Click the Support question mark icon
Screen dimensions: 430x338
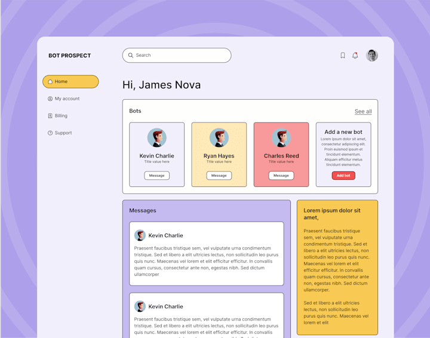coord(50,133)
